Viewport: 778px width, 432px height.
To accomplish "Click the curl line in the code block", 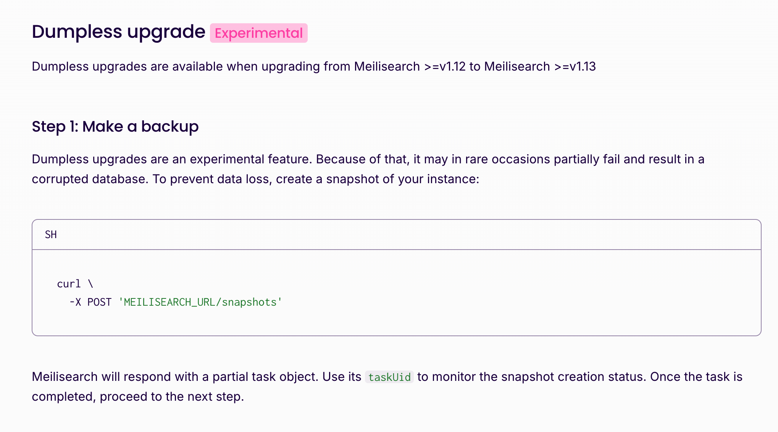I will point(75,284).
